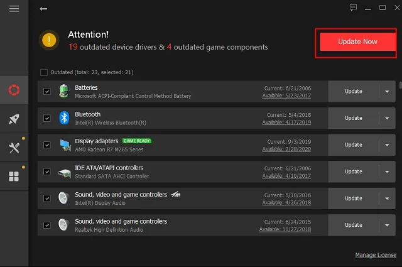Click the AMD Radeon R7 M265 Series text
The width and height of the screenshot is (402, 267).
pyautogui.click(x=109, y=150)
